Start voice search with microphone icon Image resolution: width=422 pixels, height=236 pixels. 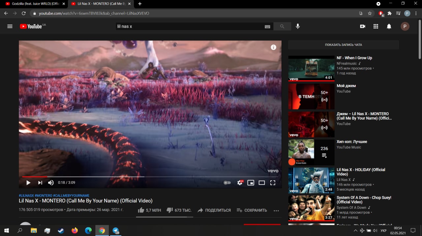(298, 26)
